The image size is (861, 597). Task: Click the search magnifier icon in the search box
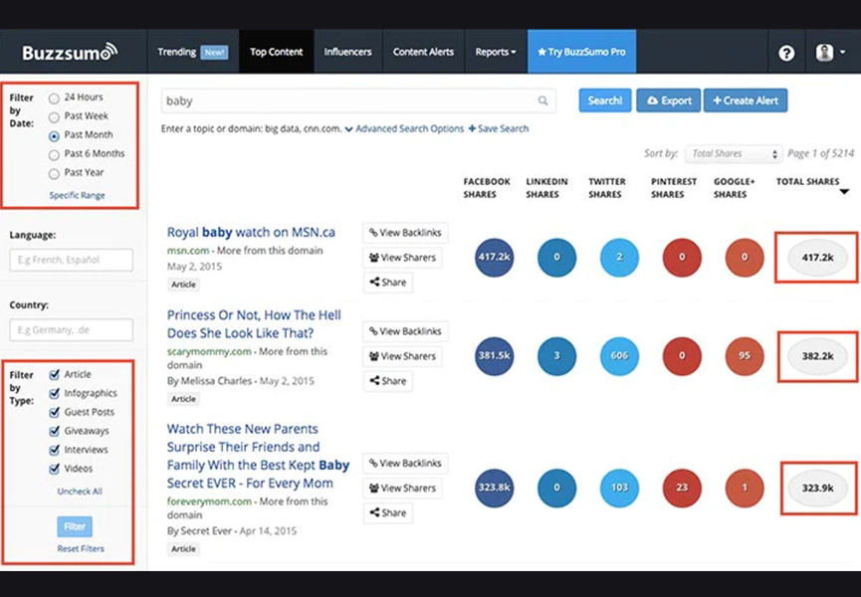click(542, 100)
